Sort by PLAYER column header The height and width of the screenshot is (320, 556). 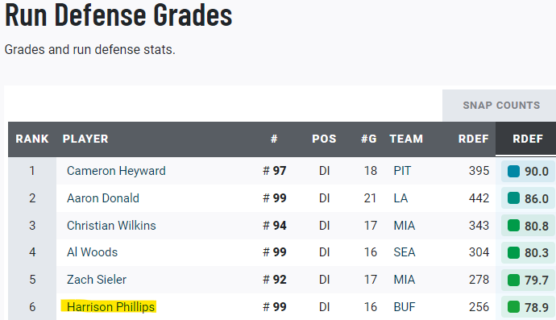[85, 139]
